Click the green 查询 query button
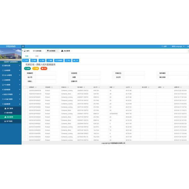189x189 pixels. tap(27, 68)
